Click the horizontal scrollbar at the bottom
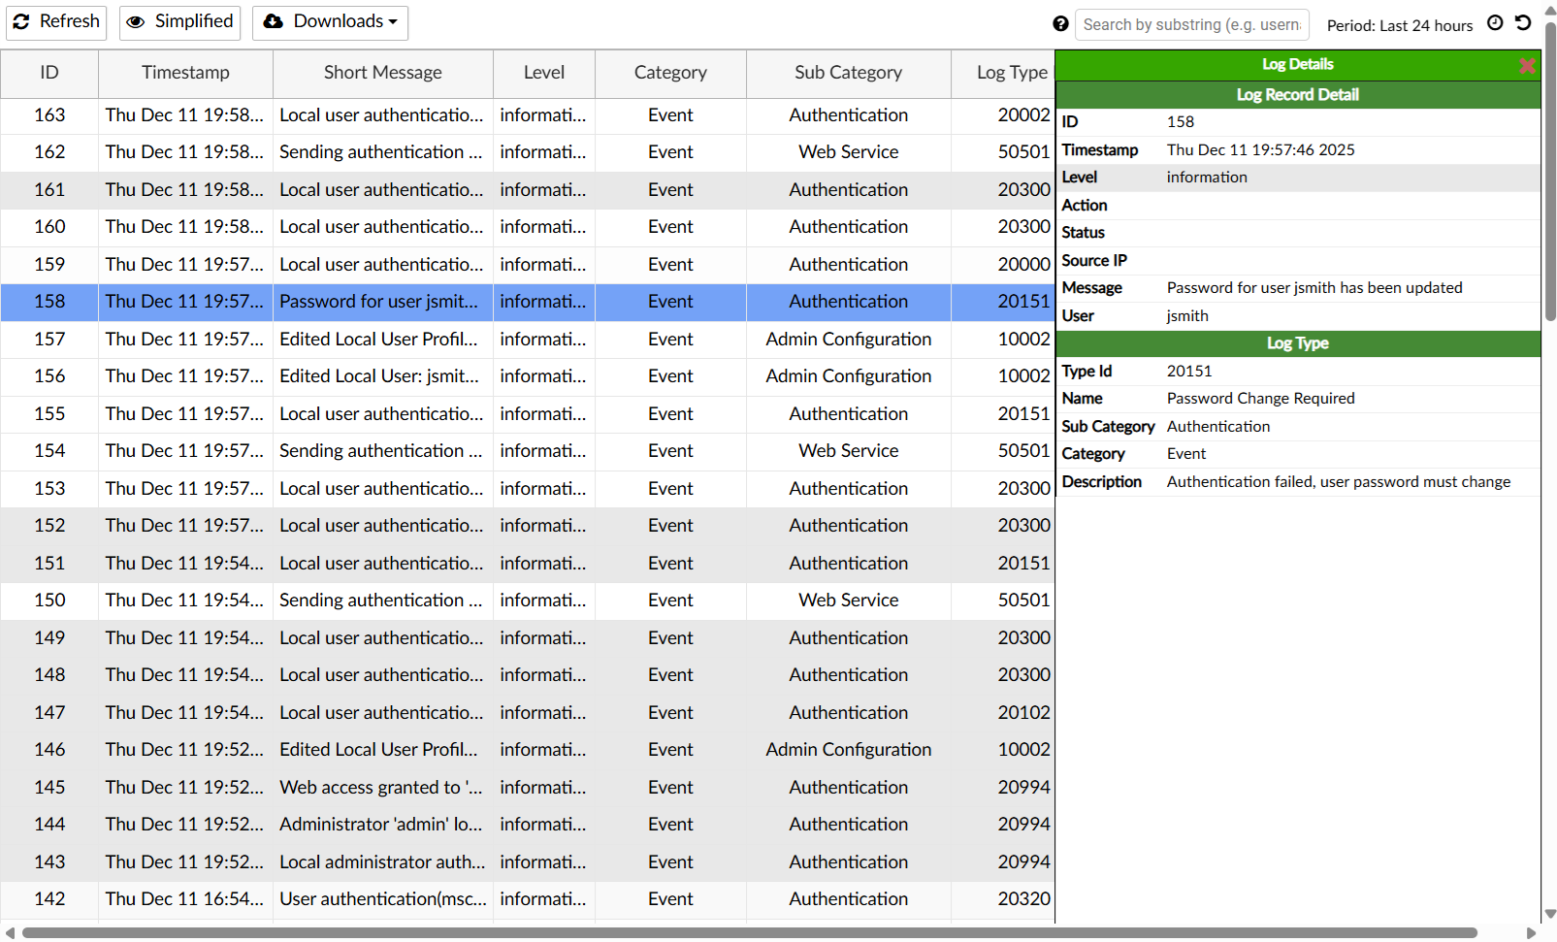 click(x=747, y=933)
